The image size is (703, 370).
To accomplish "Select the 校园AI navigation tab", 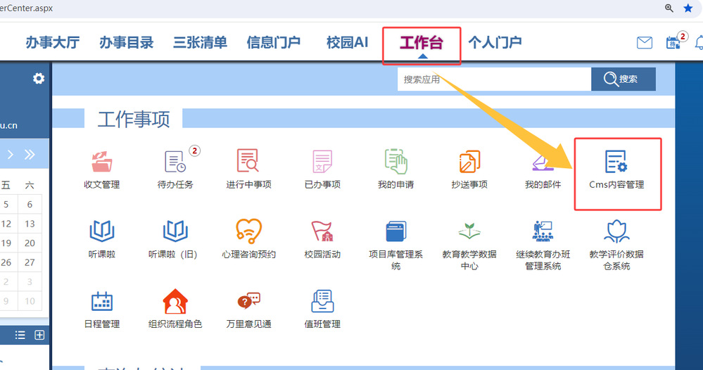I will (x=347, y=42).
